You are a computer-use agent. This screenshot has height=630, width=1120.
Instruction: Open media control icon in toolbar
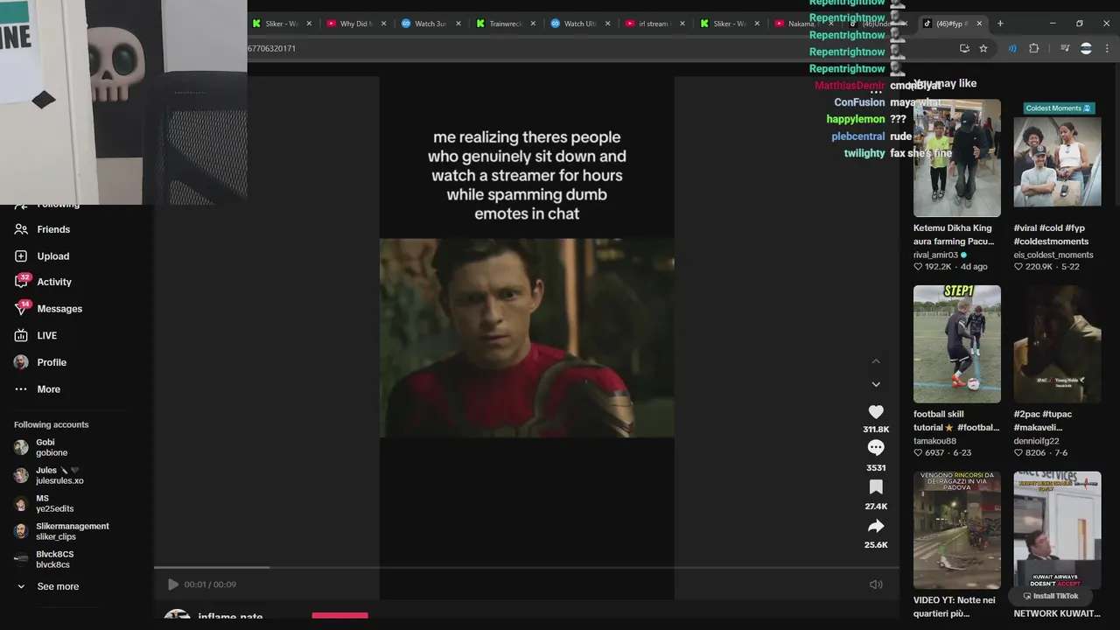(x=1065, y=48)
